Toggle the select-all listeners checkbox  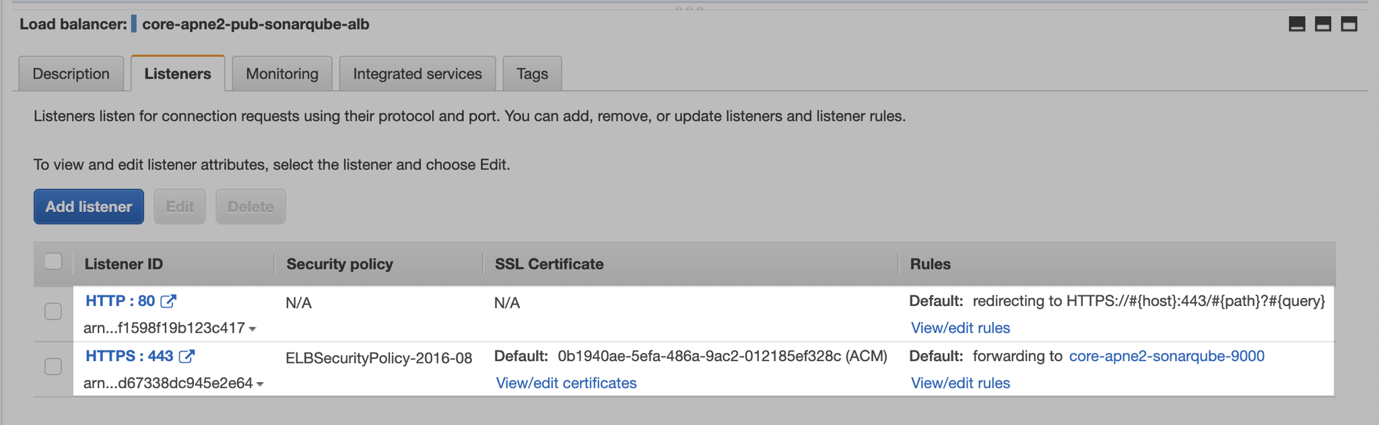click(53, 262)
